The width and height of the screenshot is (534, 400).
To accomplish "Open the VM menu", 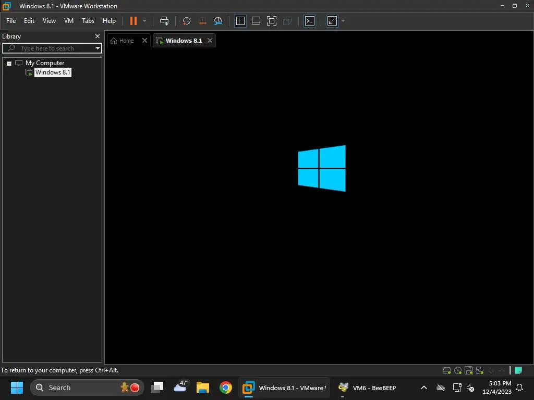I will click(69, 21).
